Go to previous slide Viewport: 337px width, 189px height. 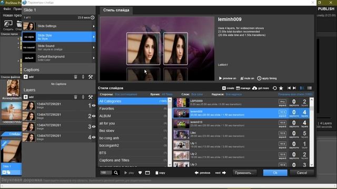coord(202,173)
